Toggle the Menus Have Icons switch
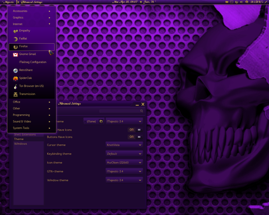The height and width of the screenshot is (215, 269). point(135,130)
